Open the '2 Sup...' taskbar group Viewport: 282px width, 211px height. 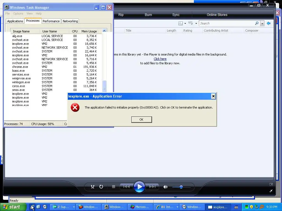(x=63, y=207)
